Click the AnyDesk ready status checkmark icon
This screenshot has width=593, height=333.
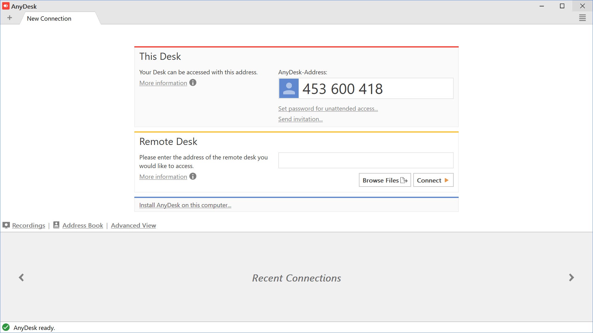[x=6, y=327]
